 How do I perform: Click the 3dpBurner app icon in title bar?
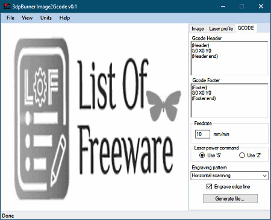tap(7, 6)
